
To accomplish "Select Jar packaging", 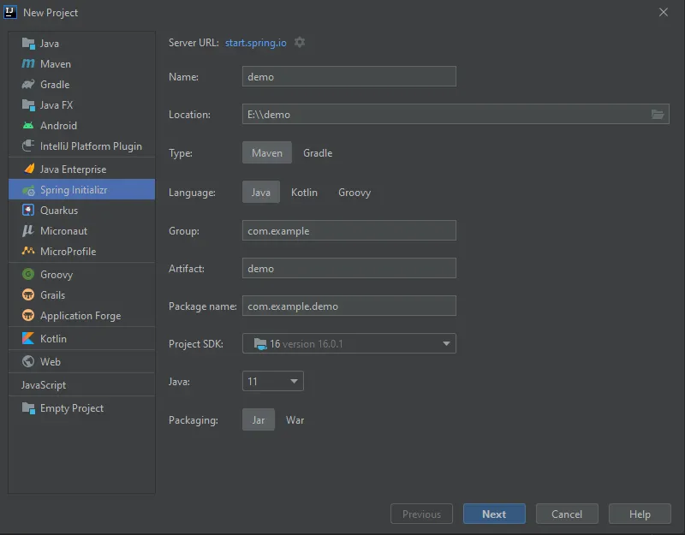I will coord(259,419).
